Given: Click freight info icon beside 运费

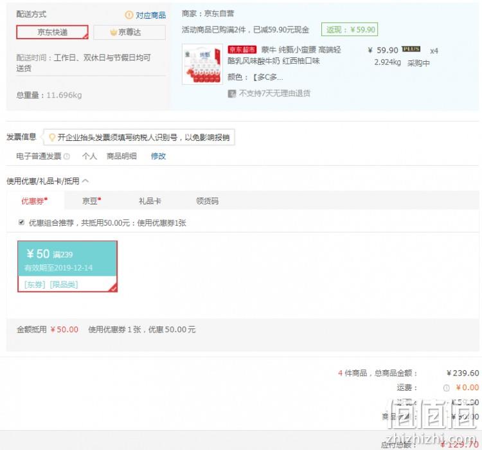Looking at the screenshot, I should point(447,388).
